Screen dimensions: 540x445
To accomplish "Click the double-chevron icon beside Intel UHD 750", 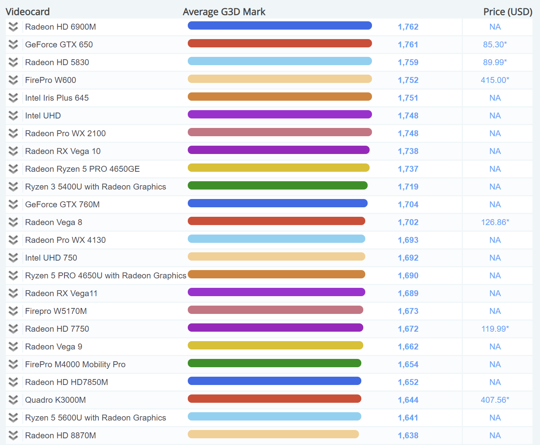I will click(x=13, y=258).
